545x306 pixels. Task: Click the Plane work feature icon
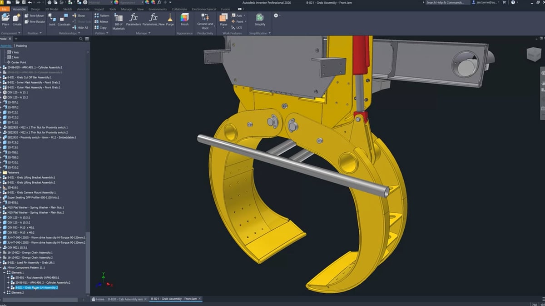(223, 20)
